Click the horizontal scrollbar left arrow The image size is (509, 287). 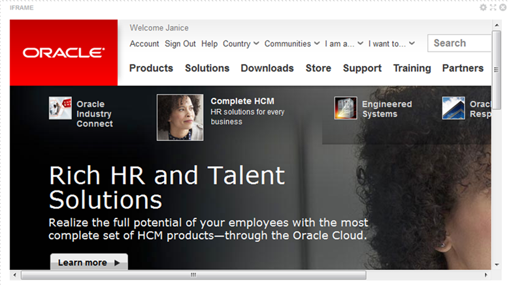pyautogui.click(x=14, y=275)
